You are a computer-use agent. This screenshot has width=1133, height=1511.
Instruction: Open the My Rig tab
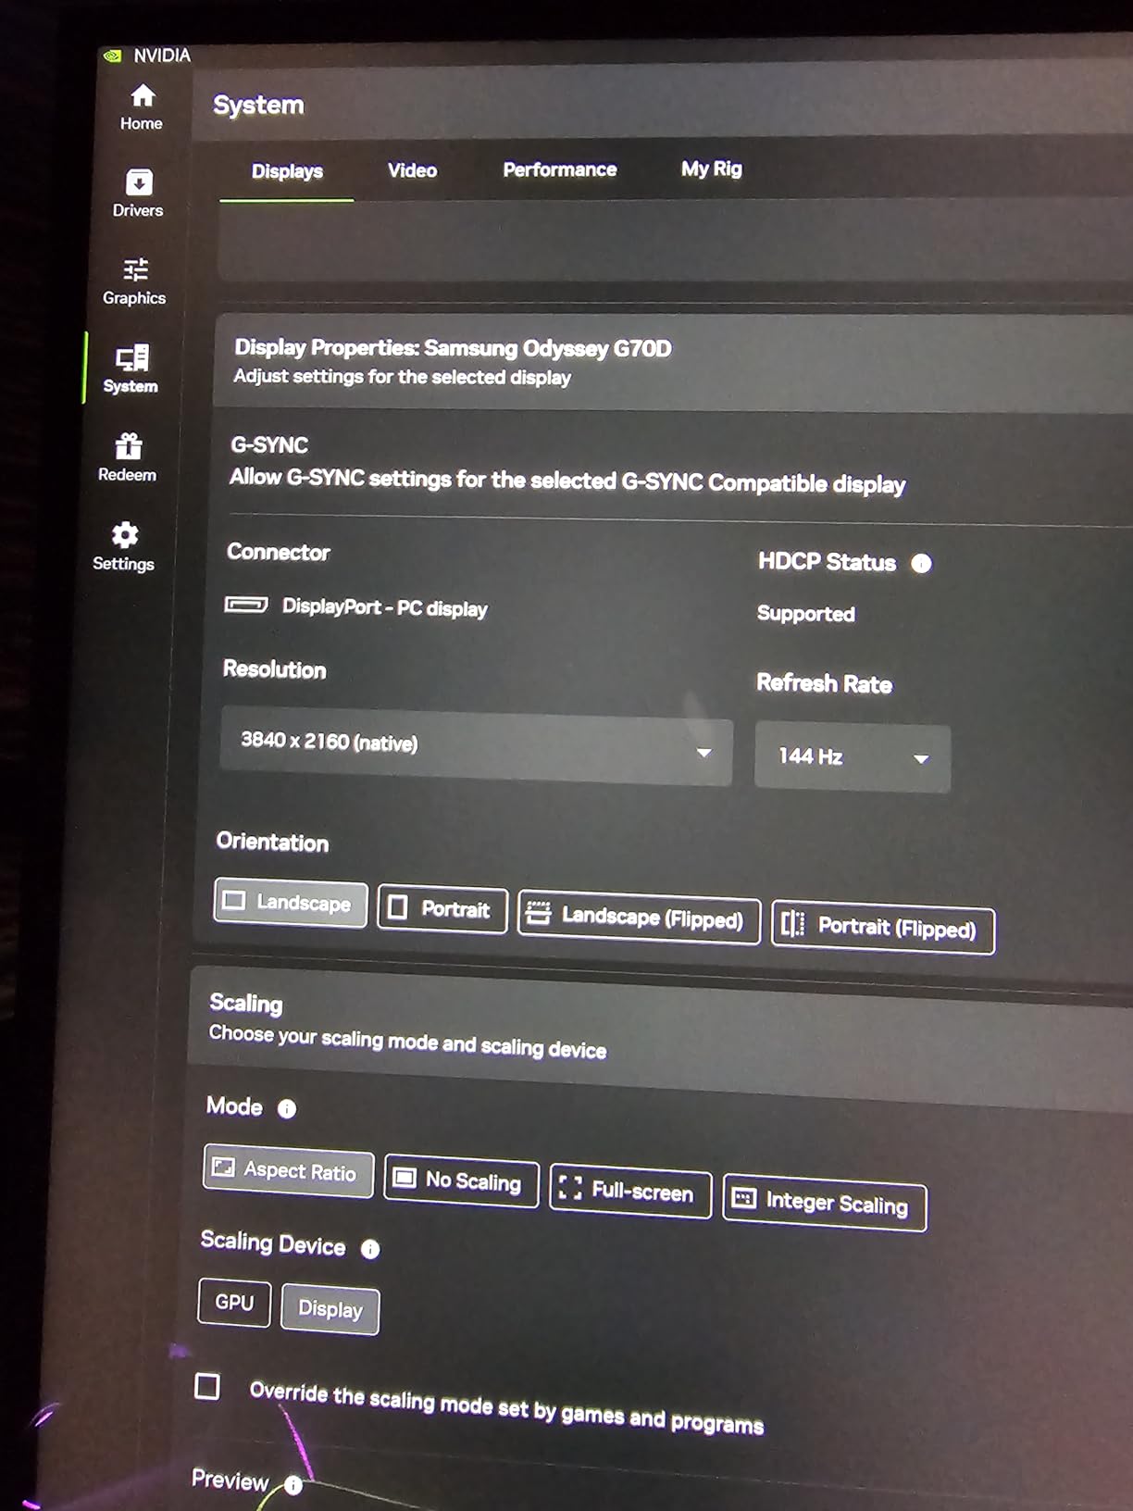click(x=711, y=169)
